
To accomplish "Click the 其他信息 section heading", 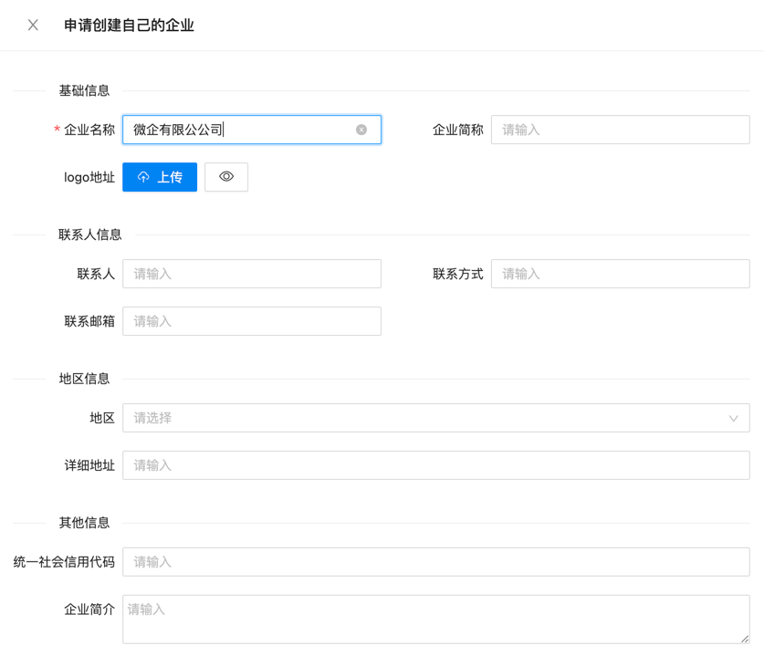I will 84,523.
